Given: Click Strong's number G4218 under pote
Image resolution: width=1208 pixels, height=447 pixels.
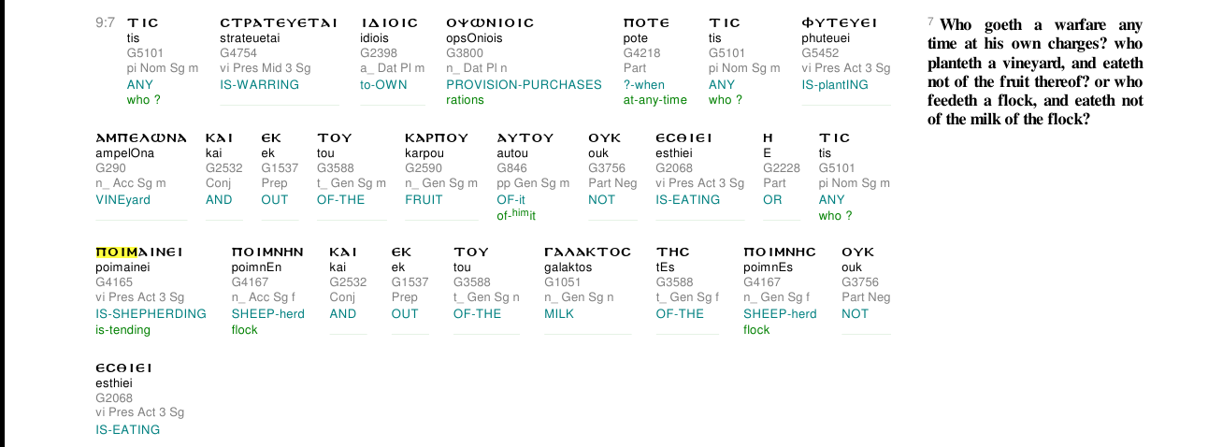Looking at the screenshot, I should pyautogui.click(x=641, y=53).
